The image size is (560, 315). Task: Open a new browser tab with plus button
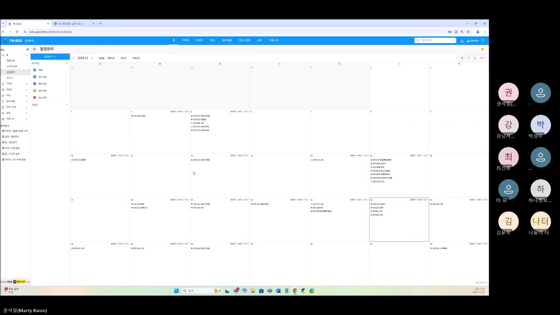click(x=100, y=24)
